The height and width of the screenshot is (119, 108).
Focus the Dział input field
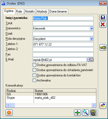click(63, 34)
